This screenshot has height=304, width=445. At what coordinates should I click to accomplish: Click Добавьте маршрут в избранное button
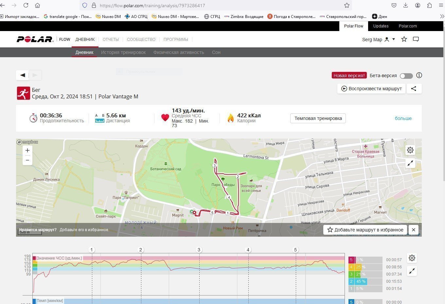click(365, 230)
